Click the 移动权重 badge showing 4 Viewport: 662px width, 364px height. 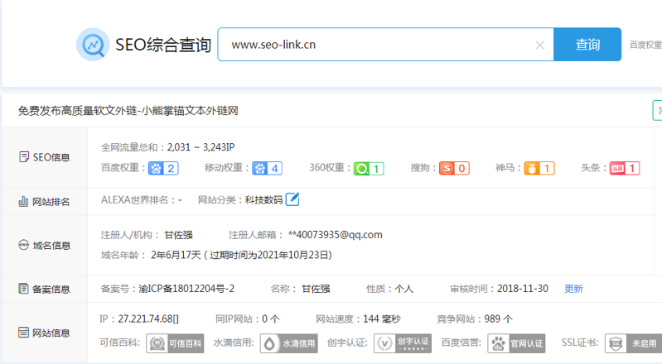point(268,168)
